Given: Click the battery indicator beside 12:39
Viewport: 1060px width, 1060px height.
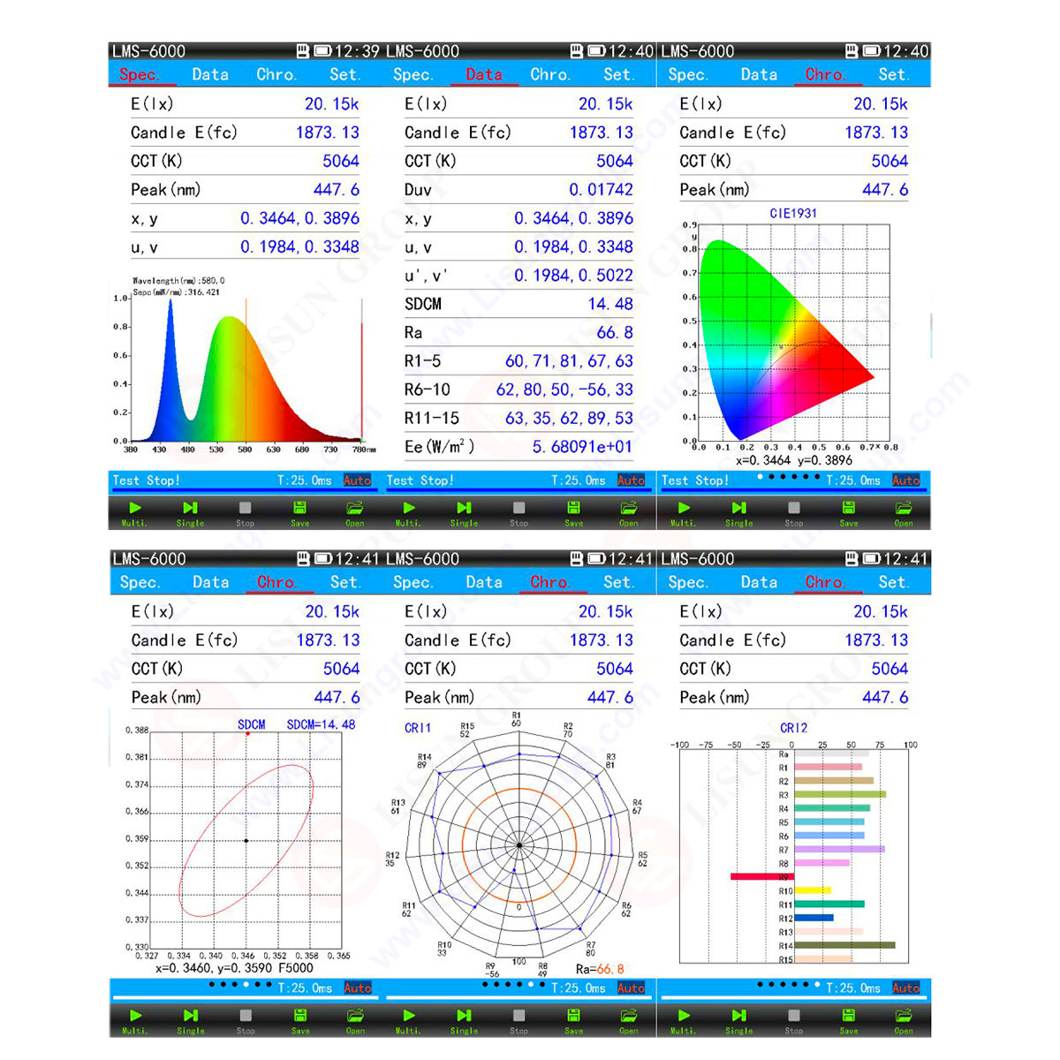Looking at the screenshot, I should 322,51.
